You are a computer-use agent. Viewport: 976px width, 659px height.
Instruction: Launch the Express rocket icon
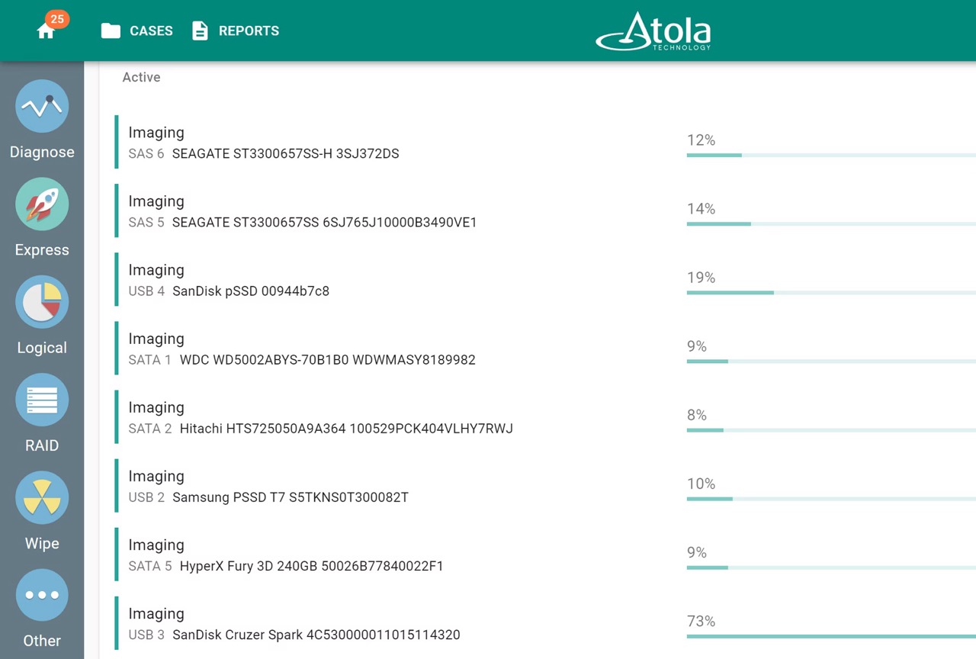coord(42,204)
